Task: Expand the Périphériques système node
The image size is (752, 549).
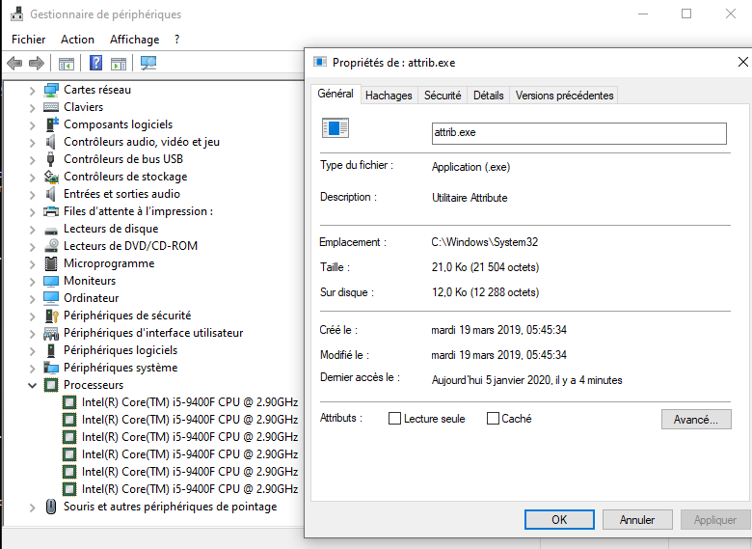Action: 32,368
